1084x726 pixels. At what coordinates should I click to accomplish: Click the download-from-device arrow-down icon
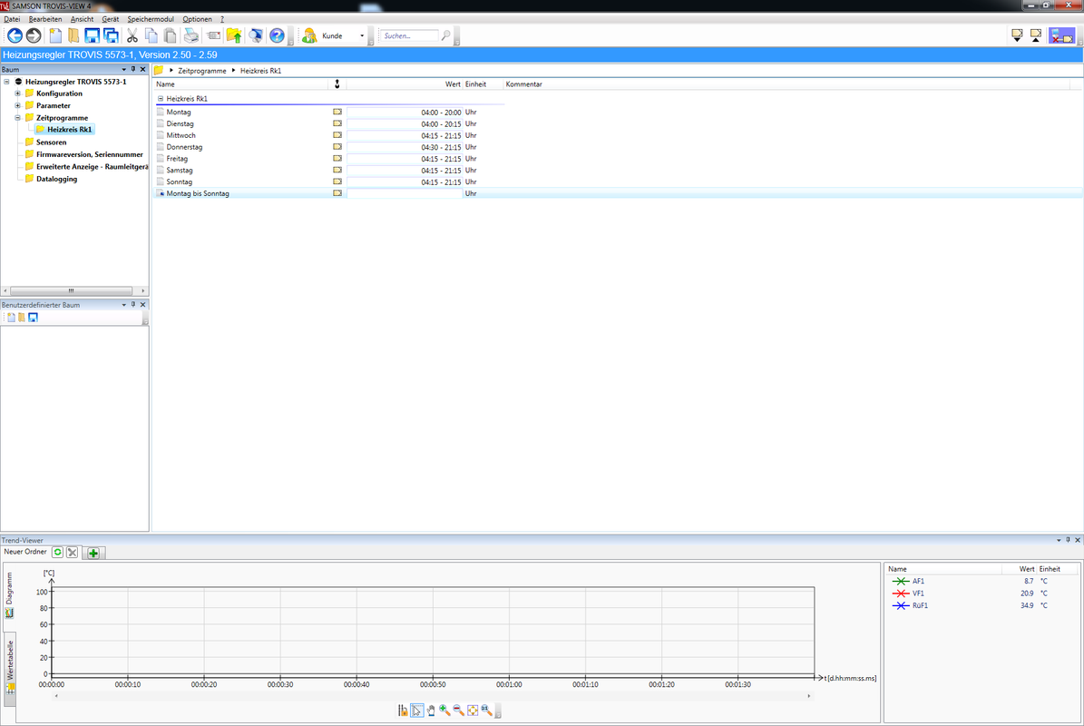pyautogui.click(x=1017, y=35)
